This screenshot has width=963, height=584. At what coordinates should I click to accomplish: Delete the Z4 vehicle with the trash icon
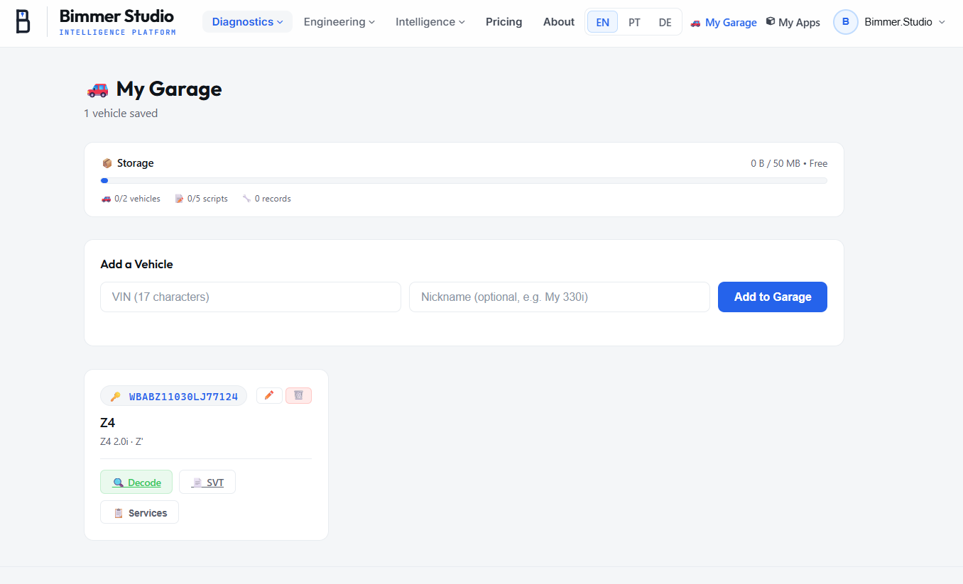pyautogui.click(x=298, y=395)
